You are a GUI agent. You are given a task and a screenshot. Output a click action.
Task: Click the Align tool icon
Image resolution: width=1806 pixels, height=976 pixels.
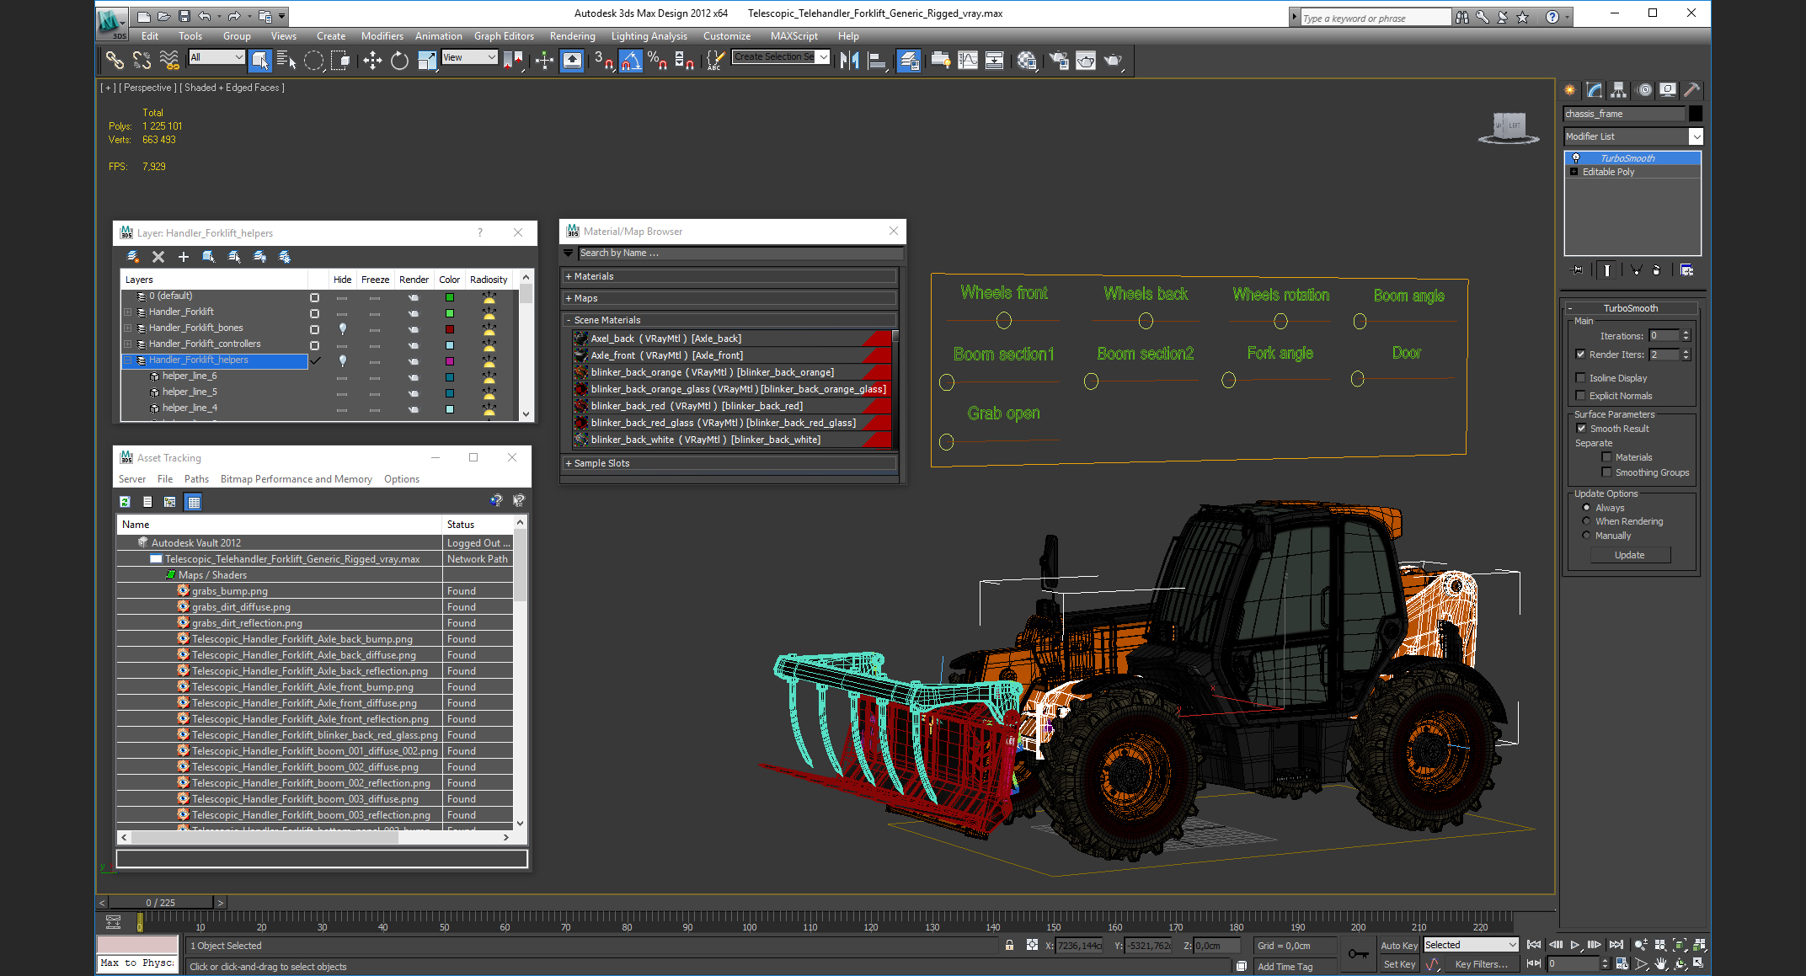pos(877,60)
